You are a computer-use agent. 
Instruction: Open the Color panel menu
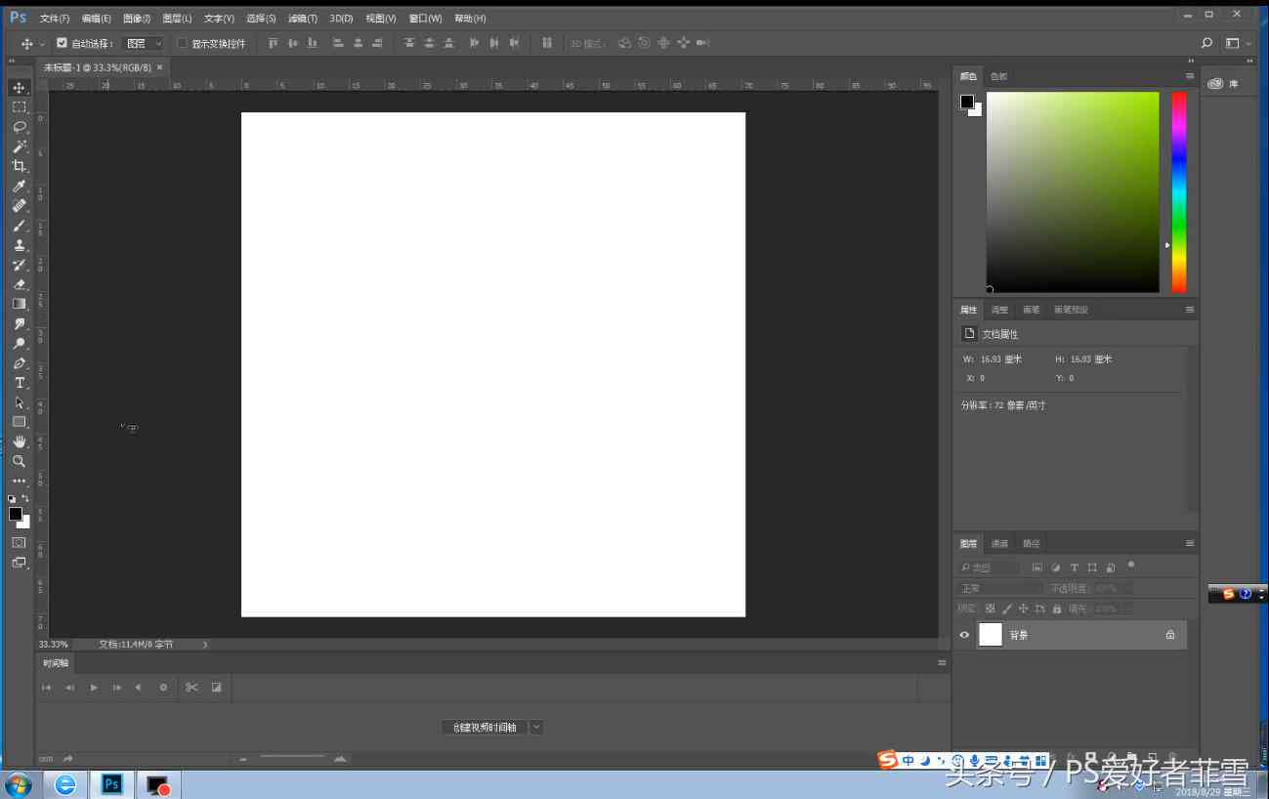tap(1190, 76)
